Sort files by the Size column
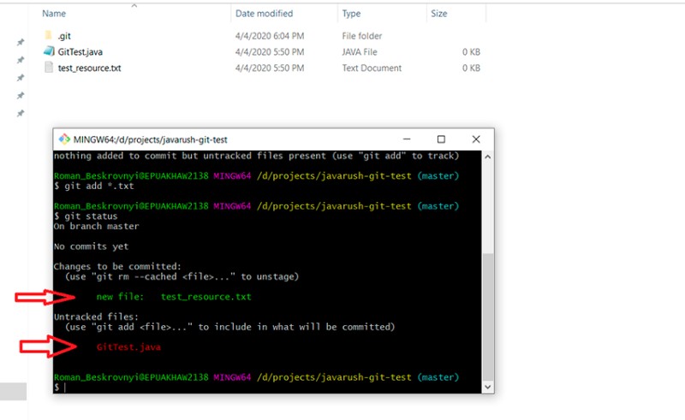This screenshot has height=420, width=685. [438, 14]
